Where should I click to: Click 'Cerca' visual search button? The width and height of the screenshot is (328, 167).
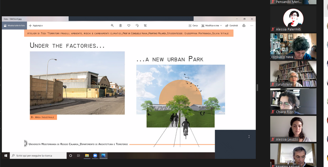193,25
